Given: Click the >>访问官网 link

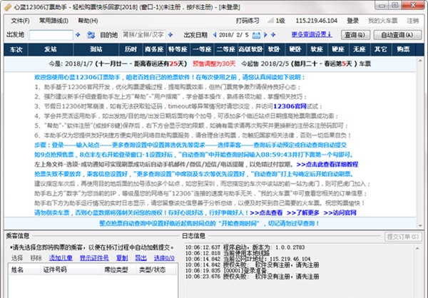Looking at the screenshot, I should (340, 212).
